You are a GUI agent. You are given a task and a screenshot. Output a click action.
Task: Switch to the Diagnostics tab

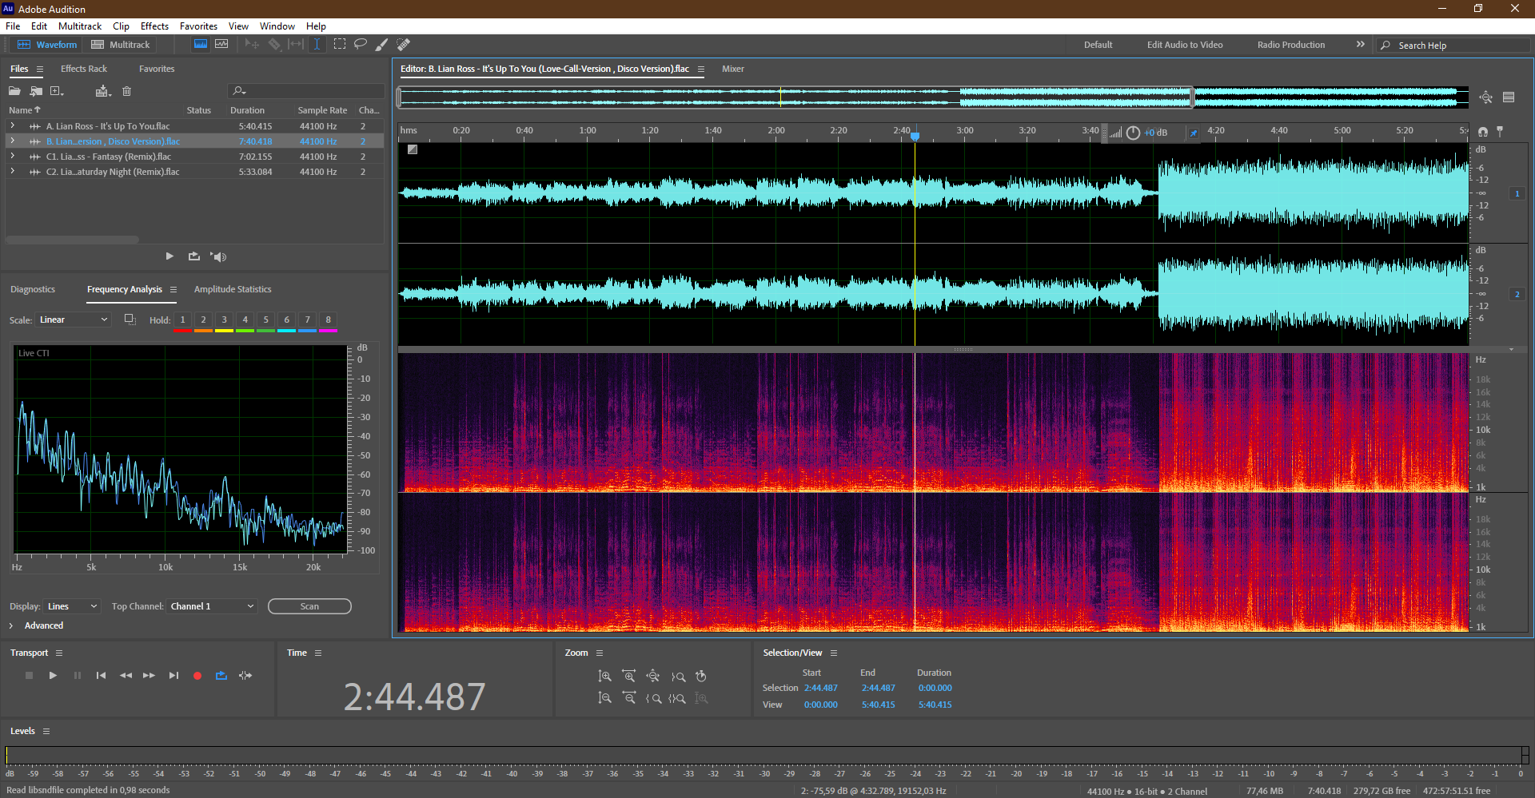(x=33, y=289)
